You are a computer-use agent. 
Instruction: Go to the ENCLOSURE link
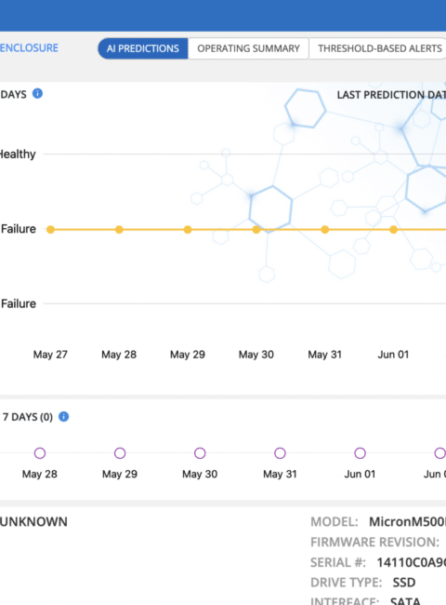pos(29,48)
